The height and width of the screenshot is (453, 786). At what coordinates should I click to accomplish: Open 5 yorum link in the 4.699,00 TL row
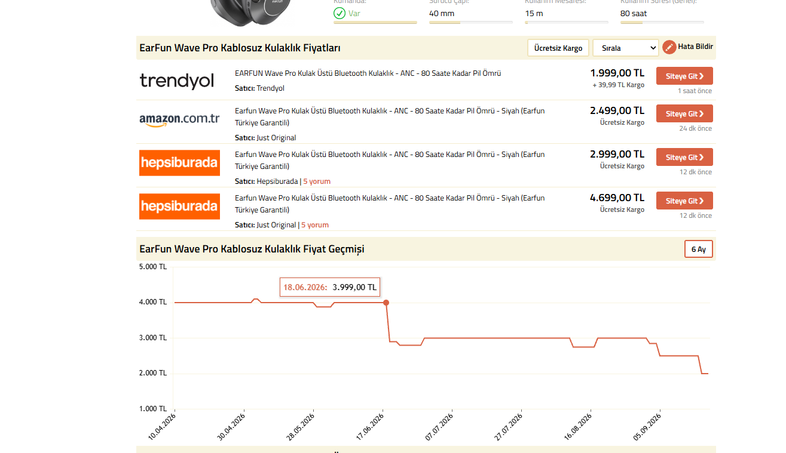[315, 225]
